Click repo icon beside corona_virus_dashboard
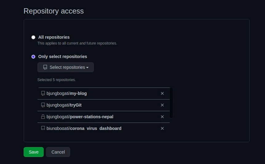 point(43,128)
